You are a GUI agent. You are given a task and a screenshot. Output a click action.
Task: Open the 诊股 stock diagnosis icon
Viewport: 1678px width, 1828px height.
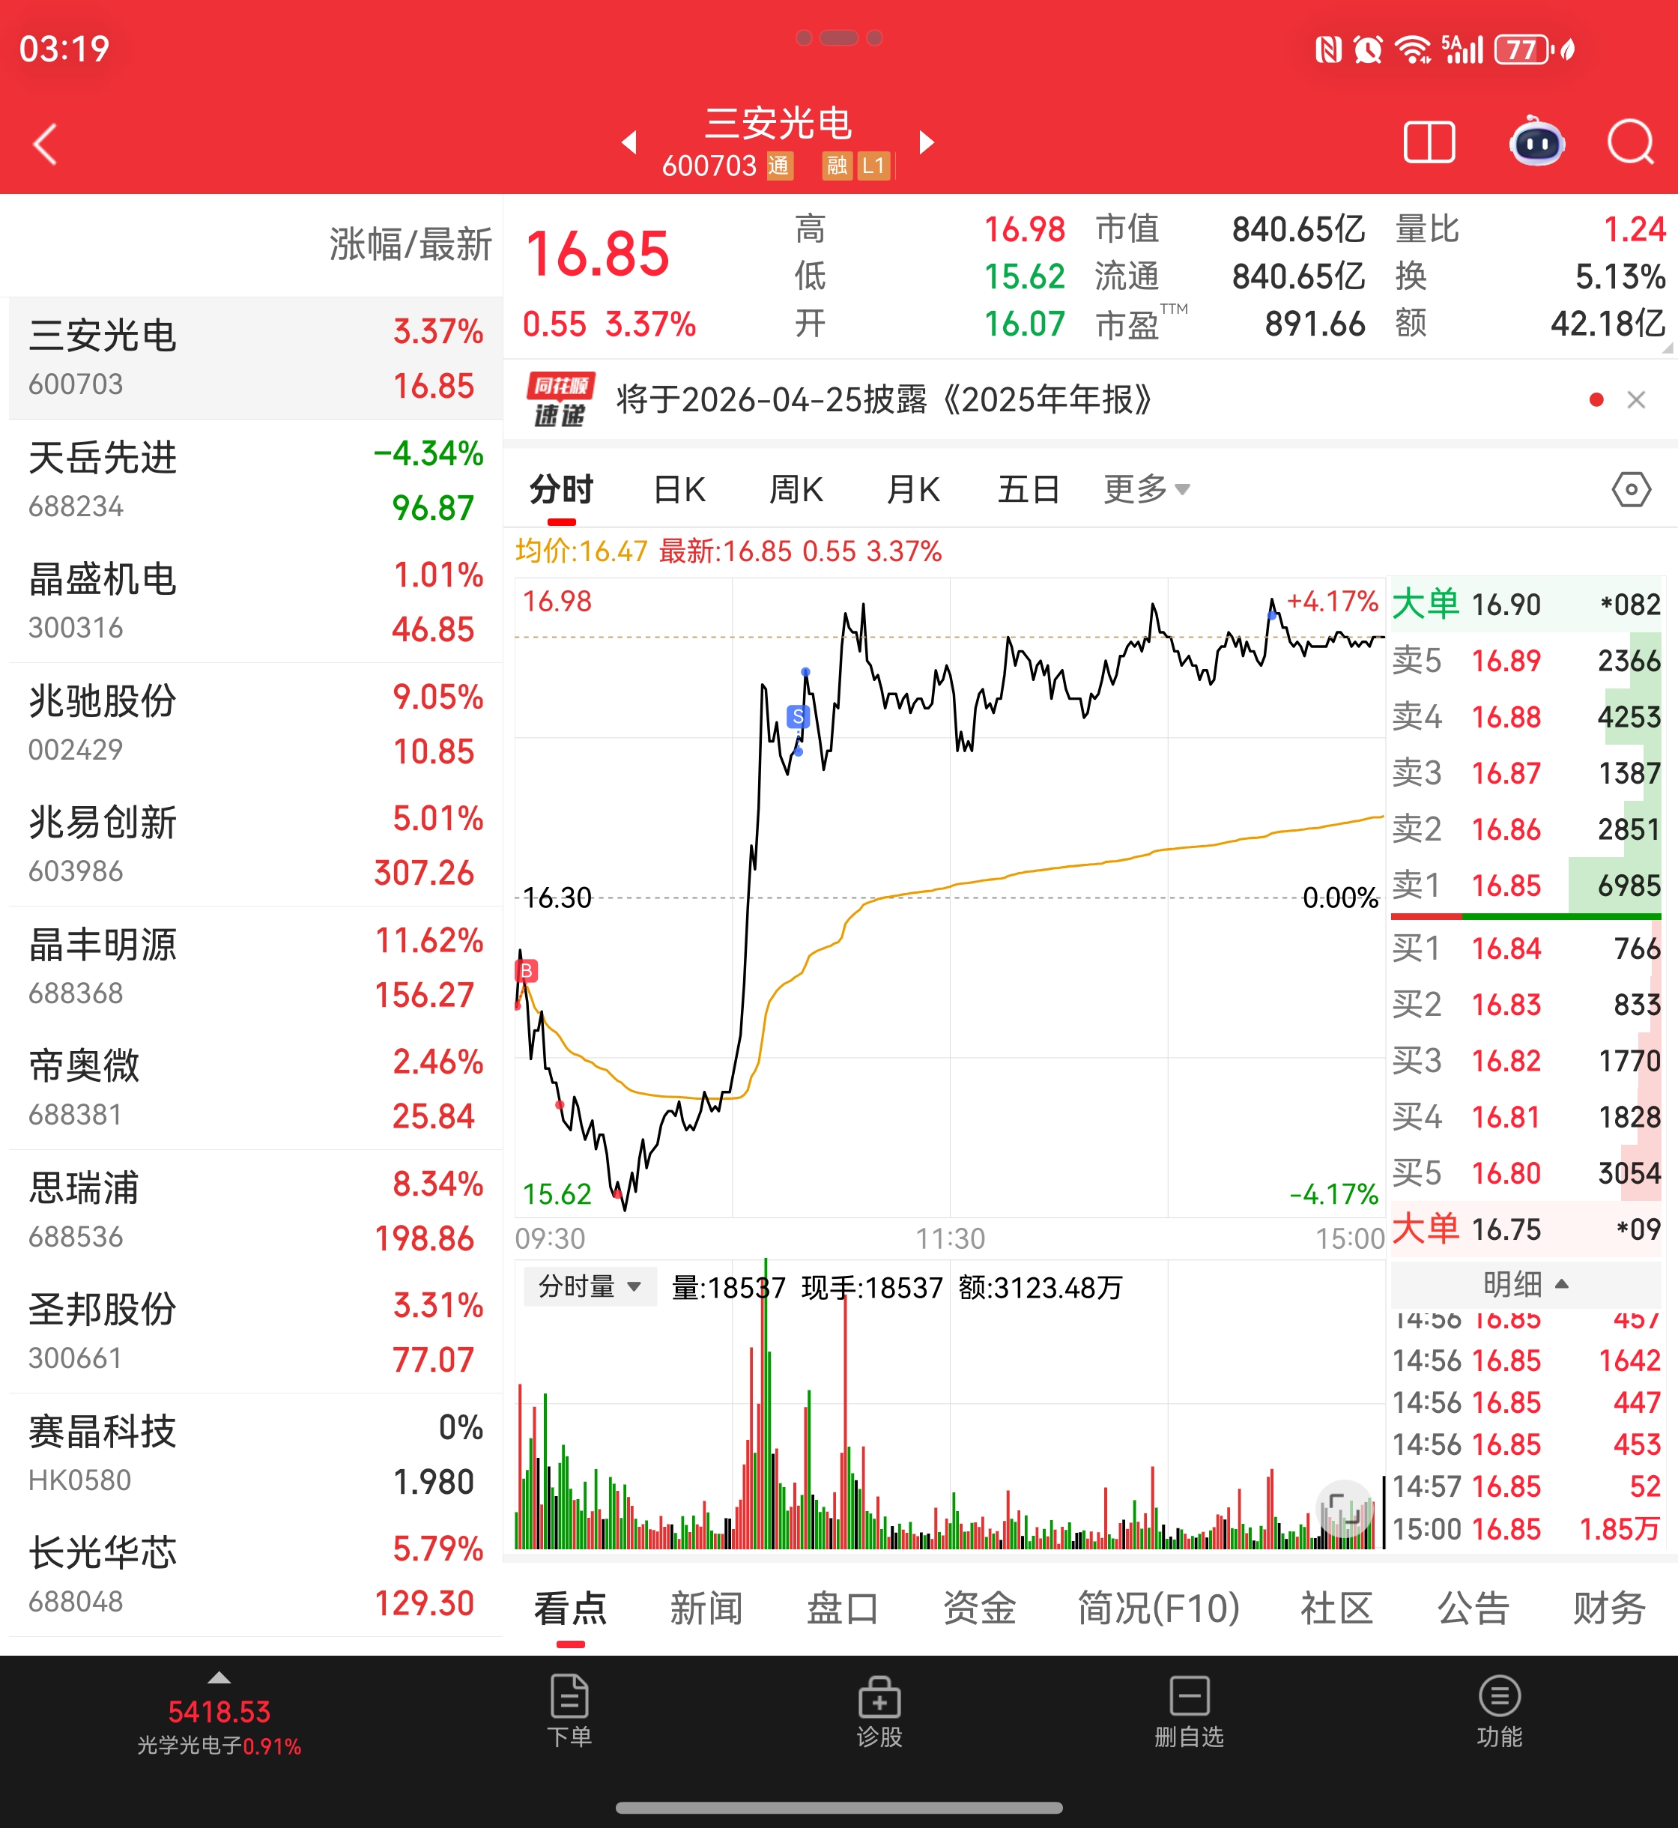[x=879, y=1711]
